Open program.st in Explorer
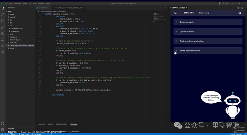The width and height of the screenshot is (247, 135). click(21, 31)
